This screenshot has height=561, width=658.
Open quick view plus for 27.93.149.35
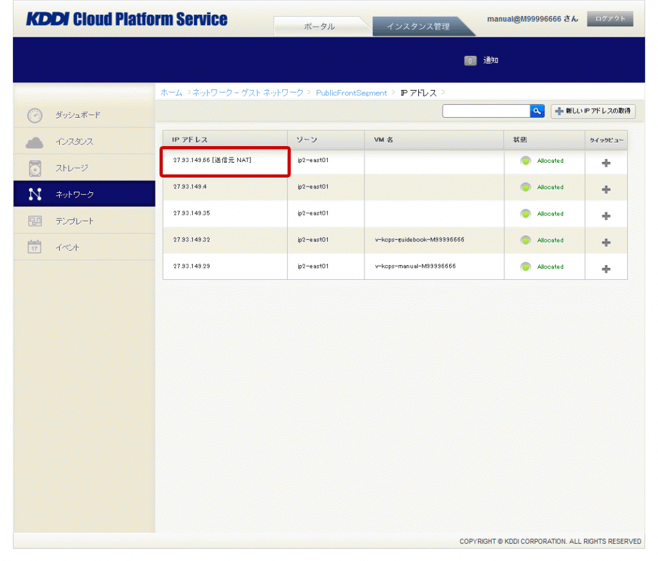click(x=606, y=216)
